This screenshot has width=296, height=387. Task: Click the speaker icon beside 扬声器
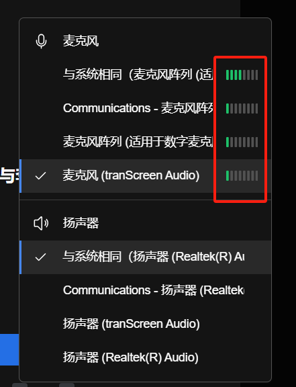tap(41, 223)
